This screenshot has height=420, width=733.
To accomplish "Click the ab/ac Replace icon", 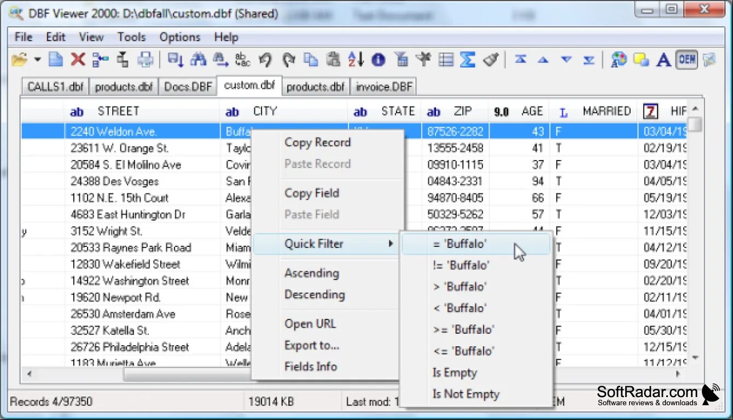I will [242, 60].
